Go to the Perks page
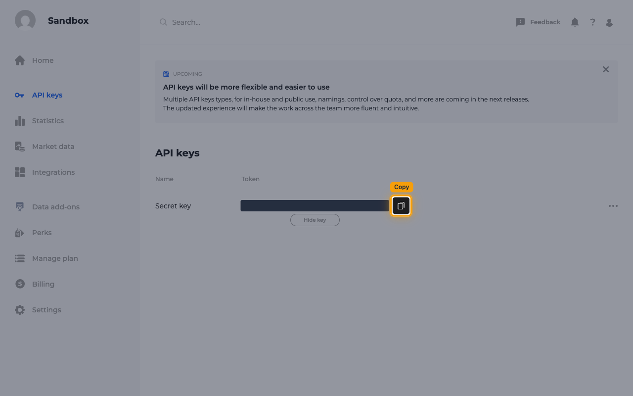Screen dimensions: 633x396 click(42, 233)
